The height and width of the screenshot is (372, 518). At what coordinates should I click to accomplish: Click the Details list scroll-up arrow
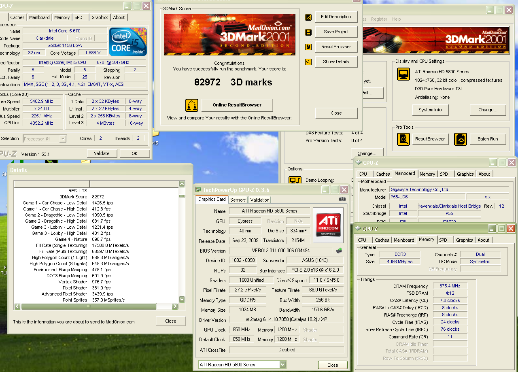pos(182,184)
